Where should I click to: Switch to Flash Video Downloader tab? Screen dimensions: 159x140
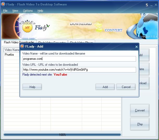click(x=19, y=42)
